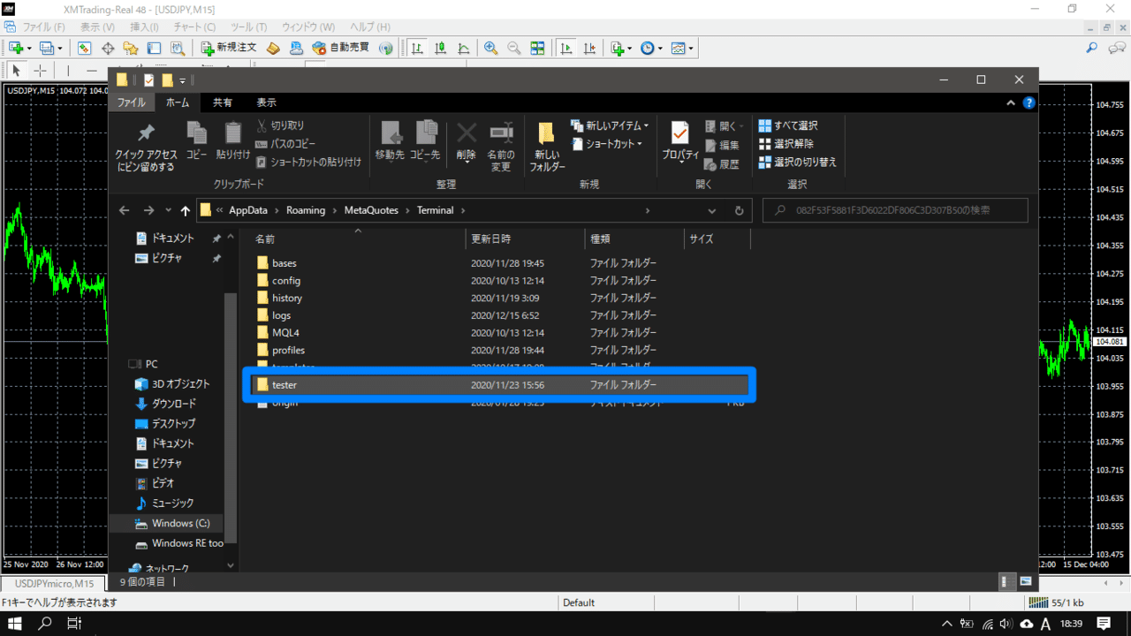Click 選択の切り替え in Explorer ribbon
The width and height of the screenshot is (1131, 636).
point(797,163)
